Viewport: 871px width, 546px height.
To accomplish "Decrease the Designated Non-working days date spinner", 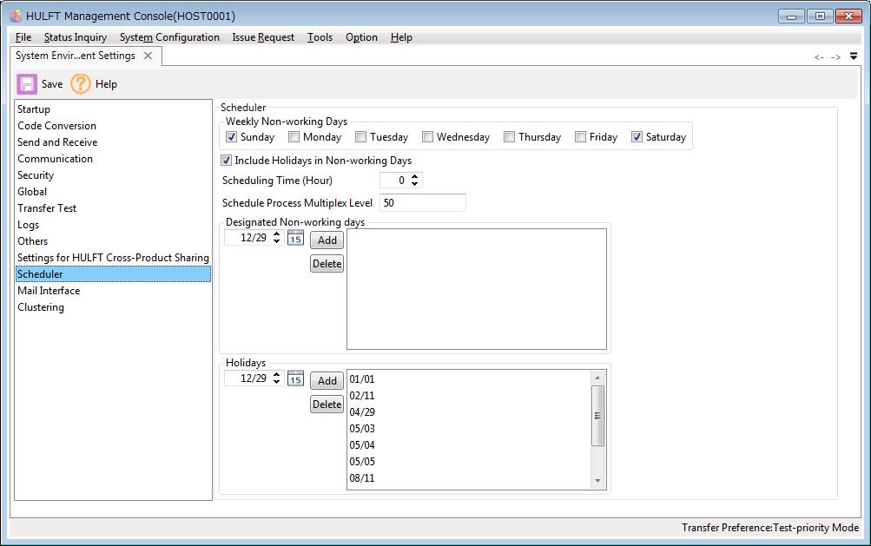I will click(x=277, y=241).
